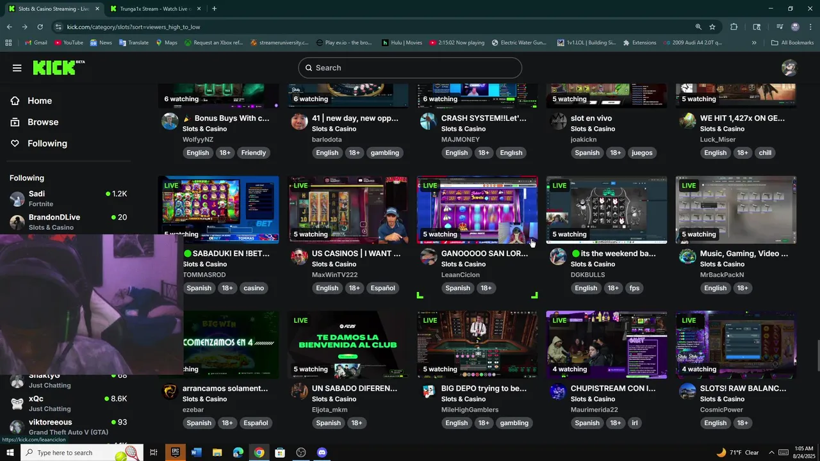Image resolution: width=820 pixels, height=461 pixels.
Task: Click the 'fps' tag under DGKBULLS
Action: click(634, 288)
